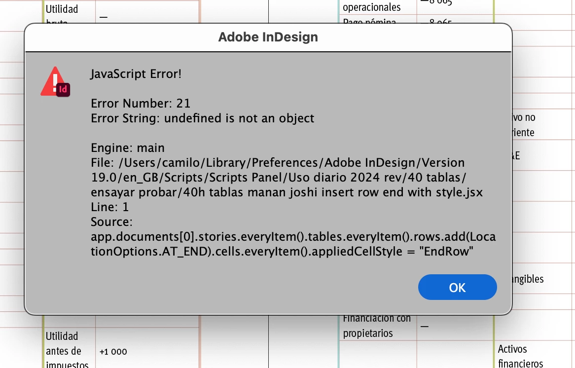Click the 'Utilidad antes de impuestos' table cell
This screenshot has height=368, width=575.
pos(67,349)
